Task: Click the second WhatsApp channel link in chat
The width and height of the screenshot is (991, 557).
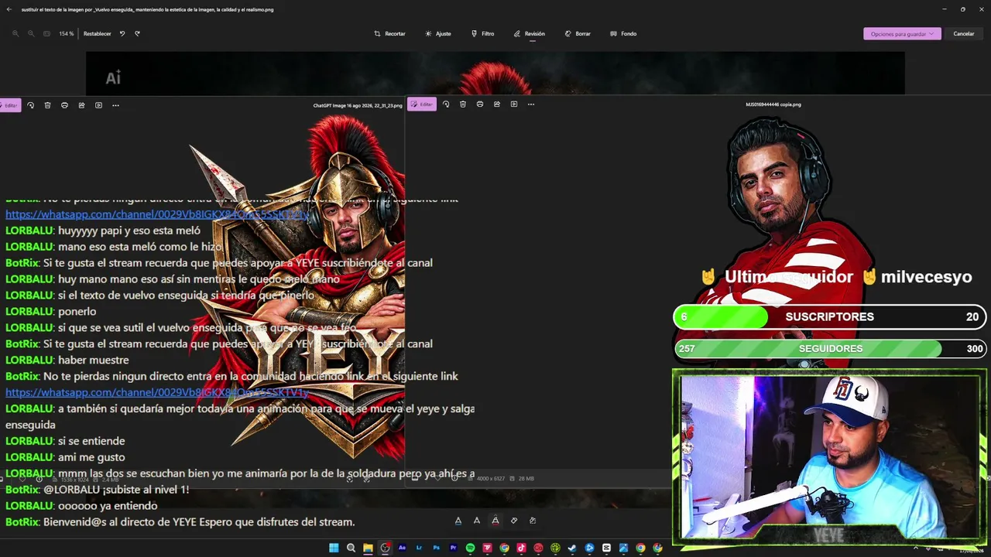Action: [157, 392]
